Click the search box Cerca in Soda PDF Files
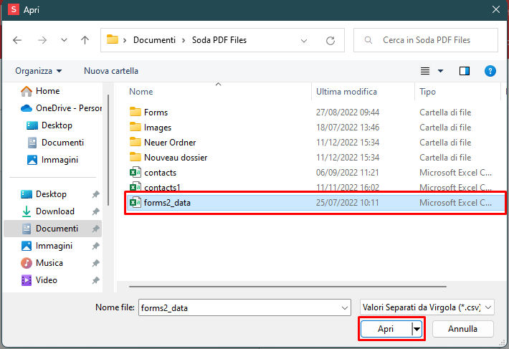The image size is (509, 349). (426, 40)
